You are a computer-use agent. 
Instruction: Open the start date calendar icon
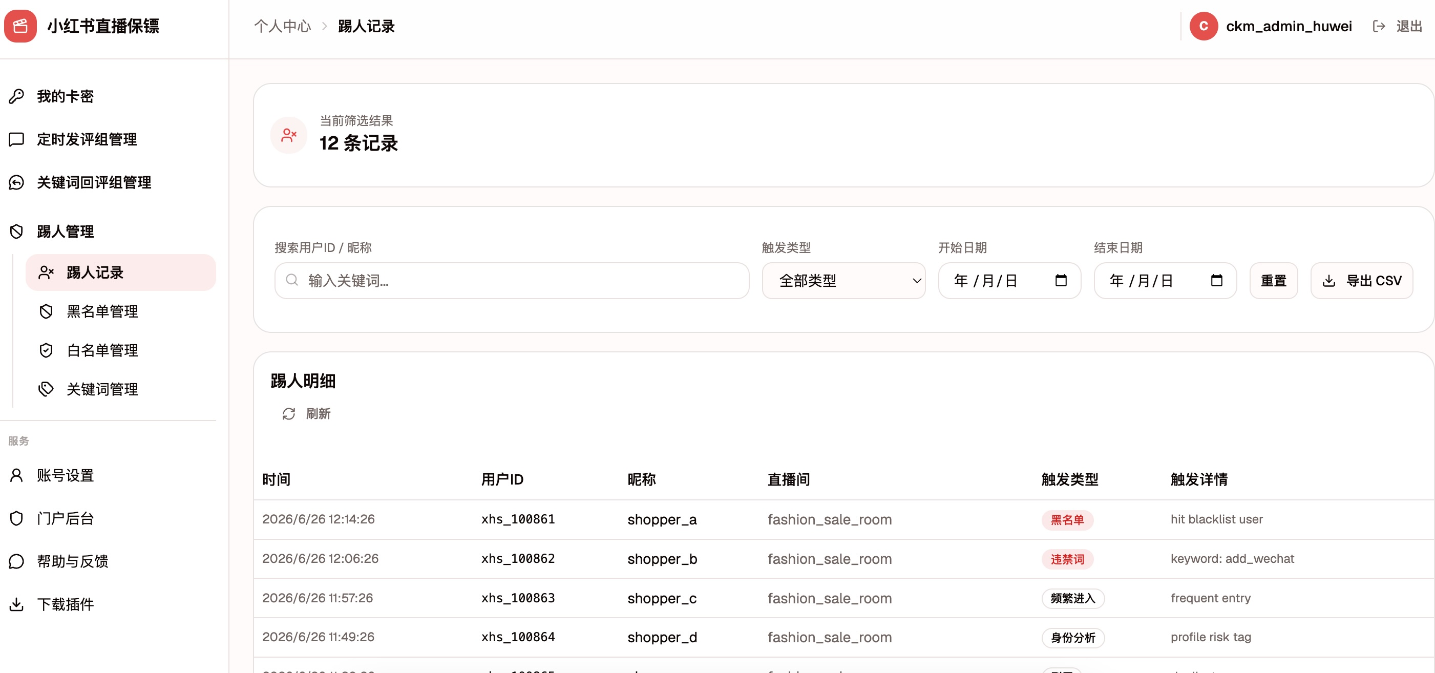pos(1061,280)
